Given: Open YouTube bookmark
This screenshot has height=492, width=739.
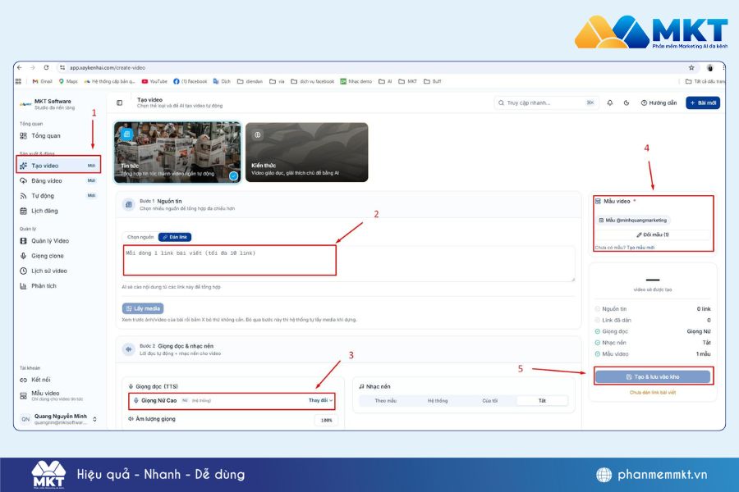Looking at the screenshot, I should pyautogui.click(x=154, y=81).
